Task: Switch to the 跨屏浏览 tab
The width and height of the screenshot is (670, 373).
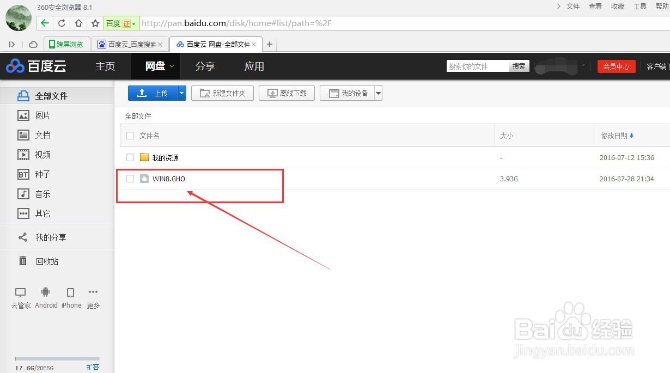Action: click(66, 44)
